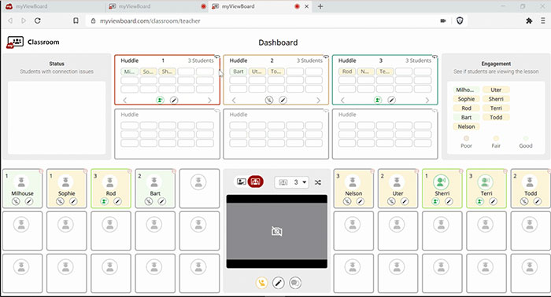Click the pen icon on Terri's card

(493, 201)
